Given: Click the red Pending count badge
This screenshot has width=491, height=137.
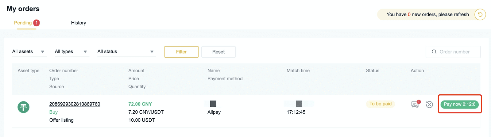Looking at the screenshot, I should tap(37, 23).
